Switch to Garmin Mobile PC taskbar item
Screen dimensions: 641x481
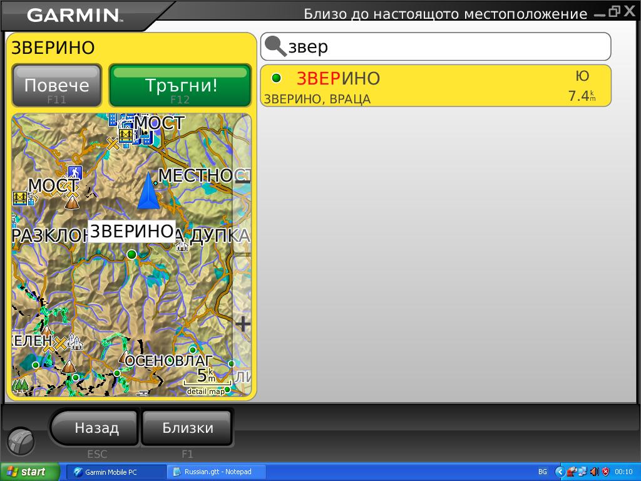(x=116, y=472)
